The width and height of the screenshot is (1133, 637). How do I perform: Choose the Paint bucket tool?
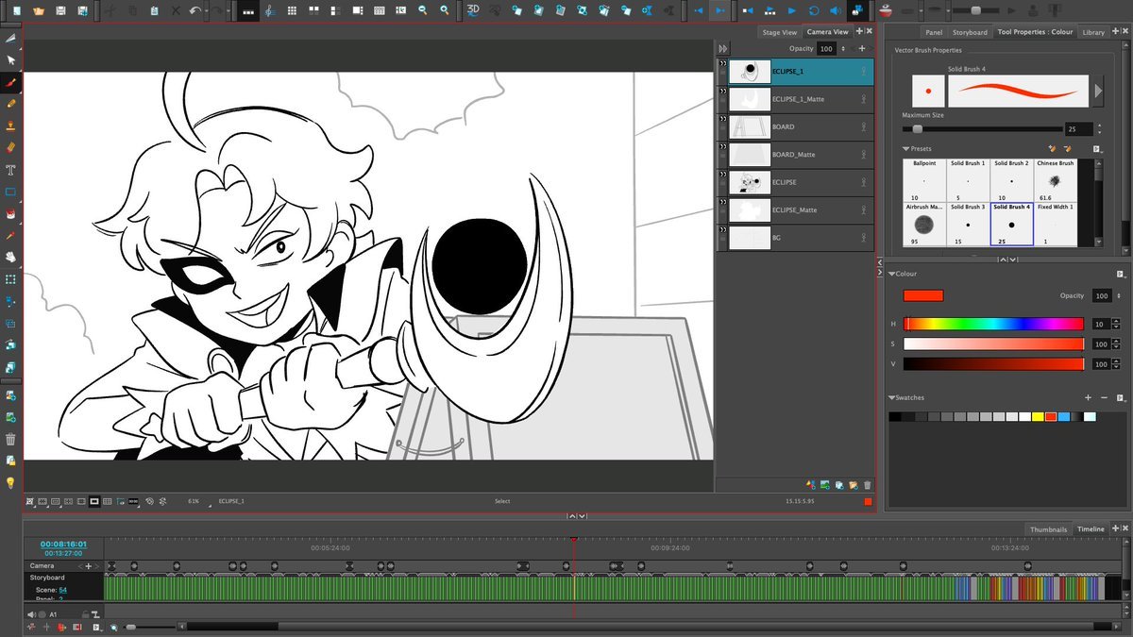click(x=11, y=213)
